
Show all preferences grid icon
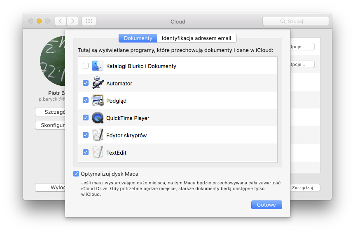pos(89,21)
